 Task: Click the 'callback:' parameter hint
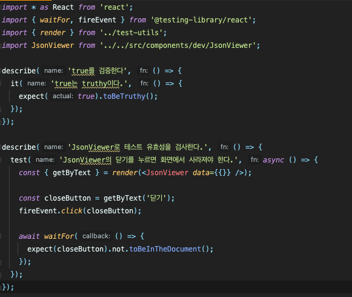[x=96, y=236]
